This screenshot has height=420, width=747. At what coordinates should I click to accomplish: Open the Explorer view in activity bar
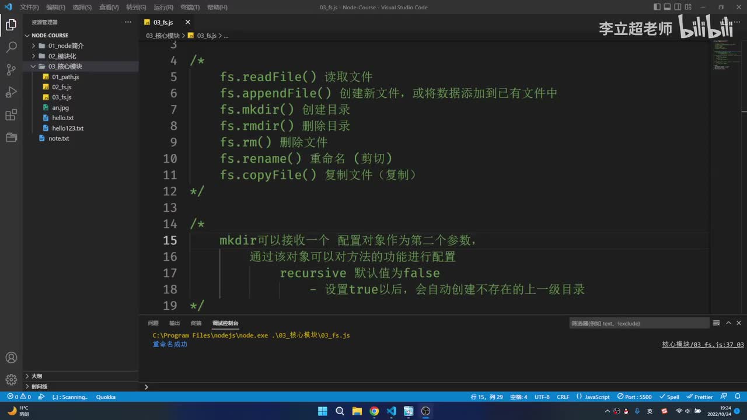11,25
